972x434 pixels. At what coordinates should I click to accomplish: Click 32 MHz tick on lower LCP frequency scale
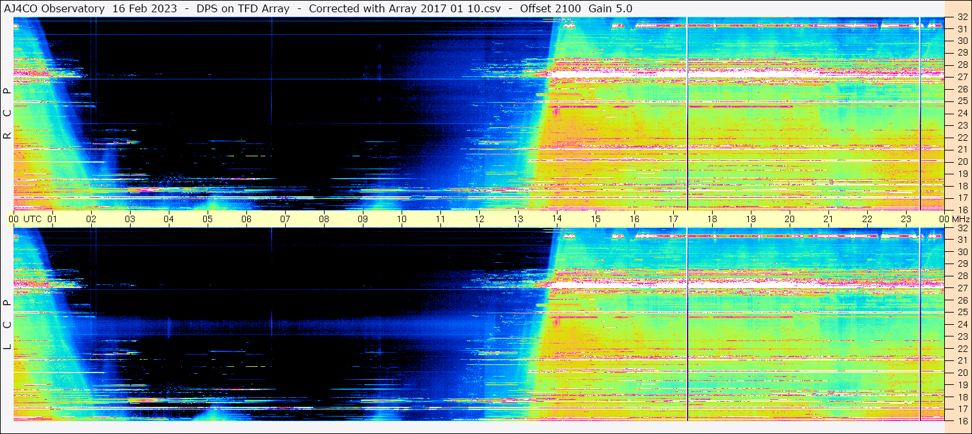(x=962, y=228)
